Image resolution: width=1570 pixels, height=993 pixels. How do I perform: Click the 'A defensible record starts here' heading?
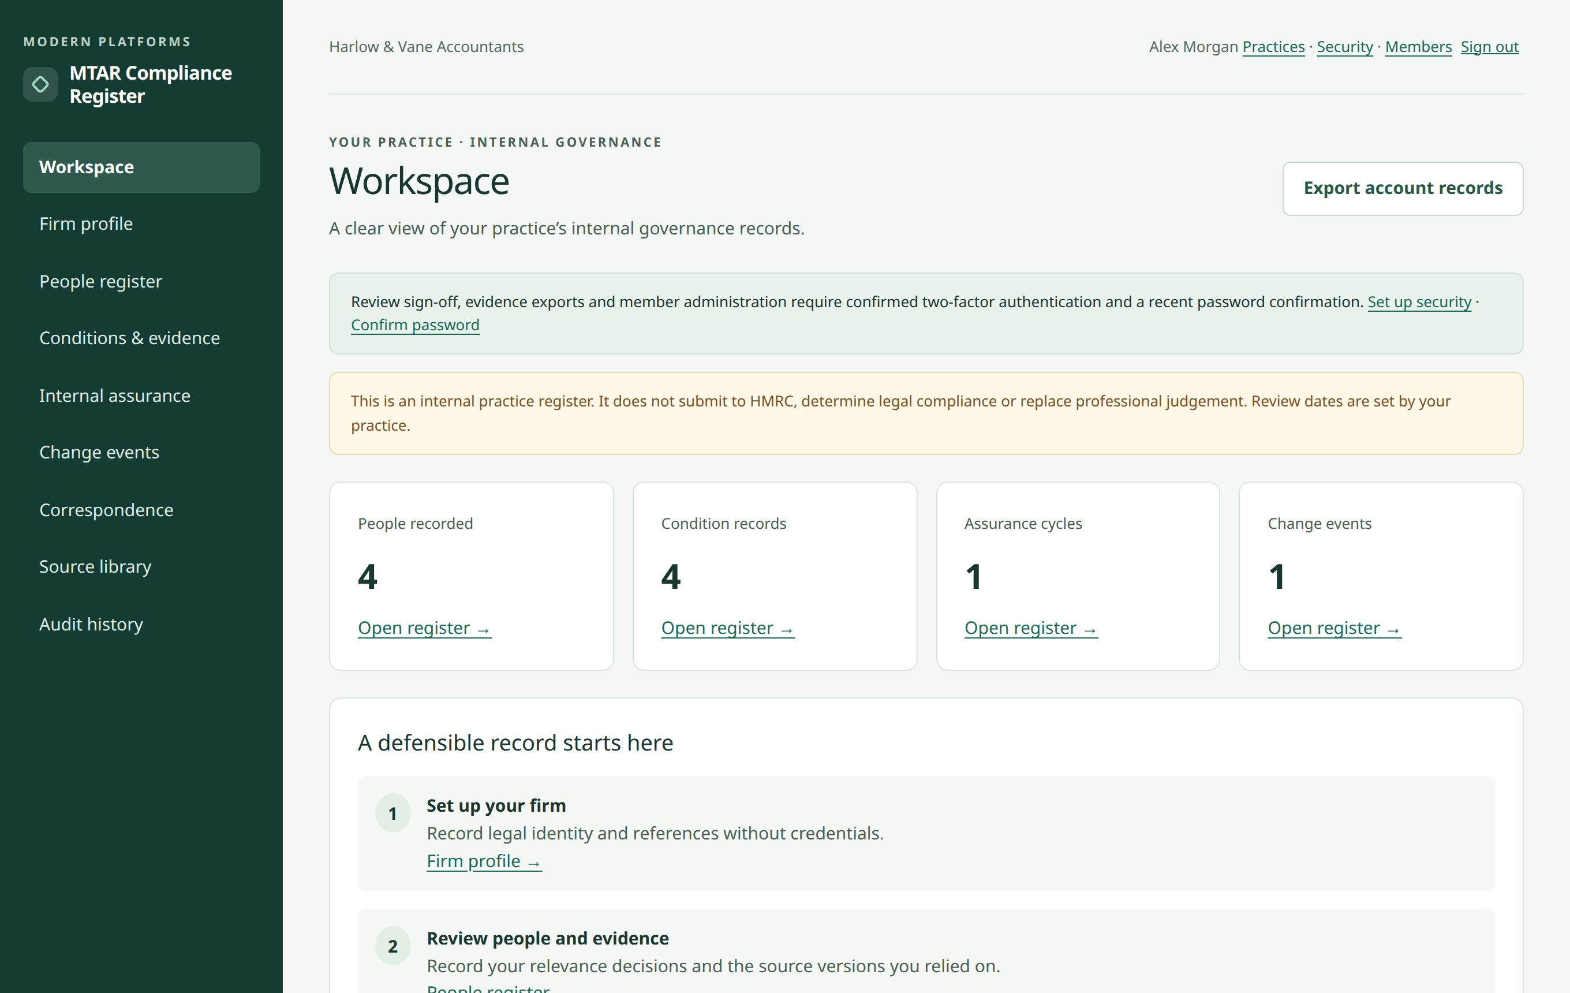tap(515, 742)
